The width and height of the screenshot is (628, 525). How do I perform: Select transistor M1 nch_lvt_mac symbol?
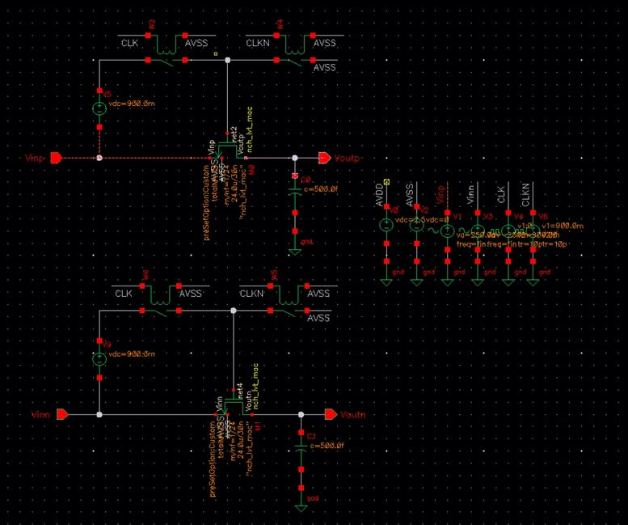(234, 406)
